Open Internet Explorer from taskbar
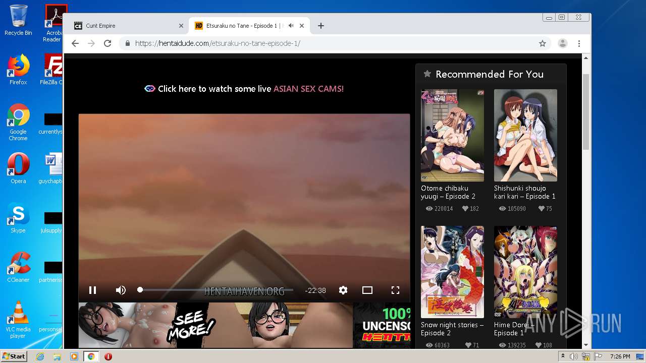 point(40,356)
